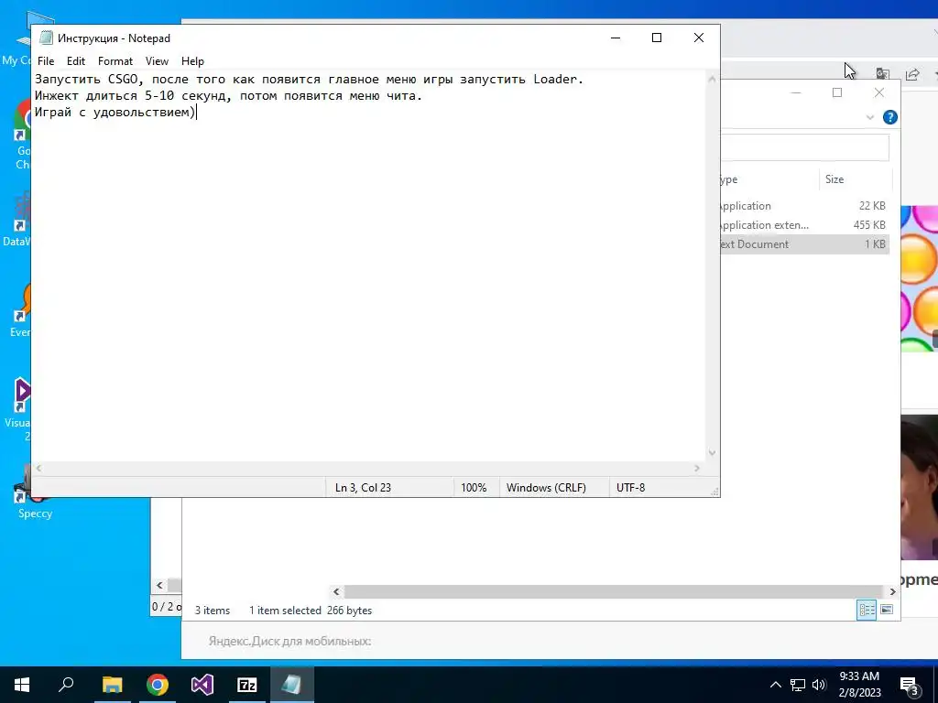
Task: Click the Notepad taskbar icon
Action: (292, 685)
